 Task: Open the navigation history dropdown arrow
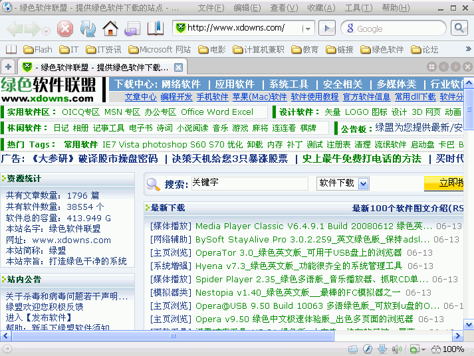[46, 31]
